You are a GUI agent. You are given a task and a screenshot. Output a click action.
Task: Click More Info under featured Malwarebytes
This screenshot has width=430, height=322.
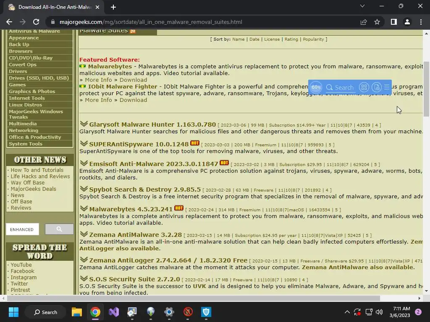coord(98,80)
